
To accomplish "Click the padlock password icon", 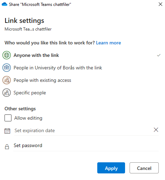I will pos(7,147).
